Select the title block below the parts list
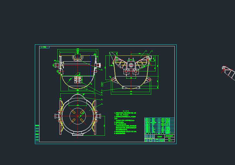 [160, 138]
